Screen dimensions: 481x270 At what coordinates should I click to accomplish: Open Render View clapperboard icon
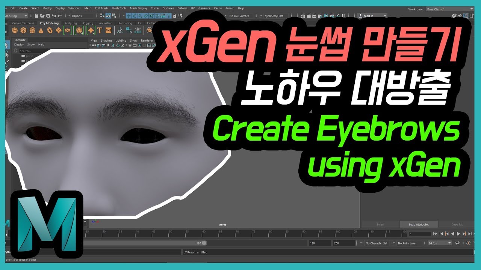[x=303, y=16]
